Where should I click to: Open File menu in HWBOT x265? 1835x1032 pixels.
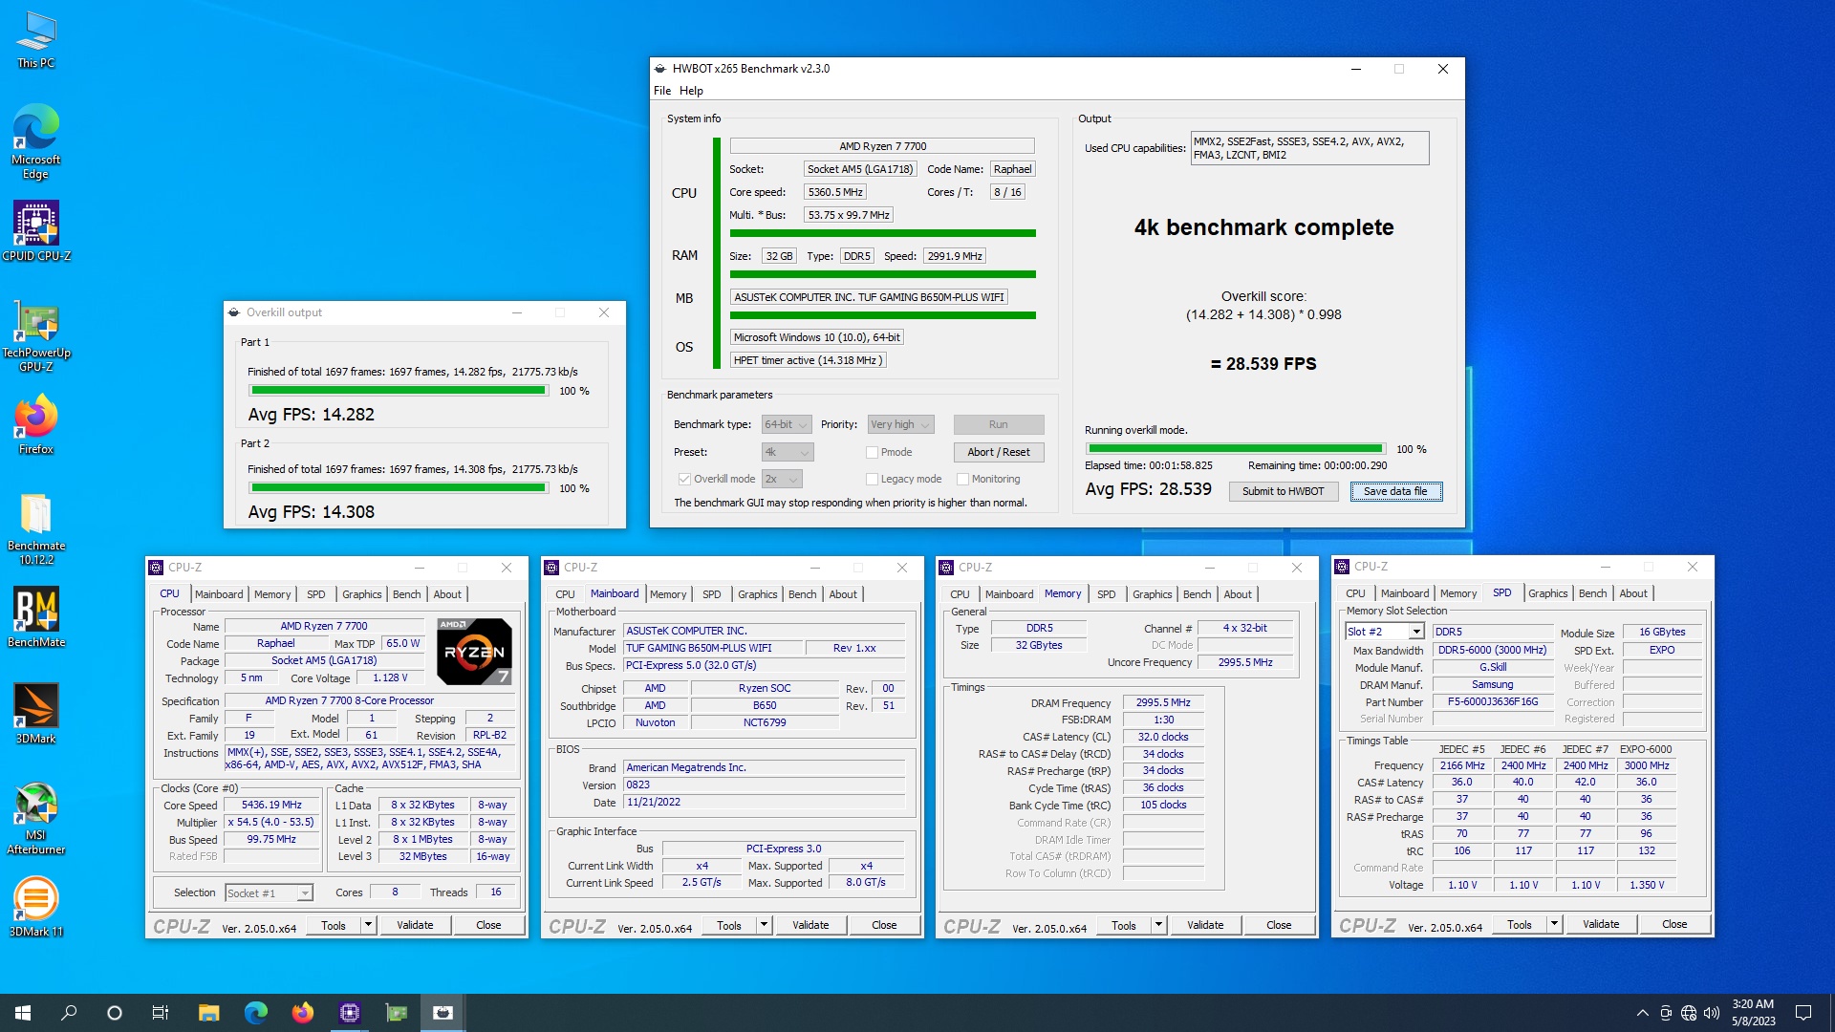coord(662,91)
